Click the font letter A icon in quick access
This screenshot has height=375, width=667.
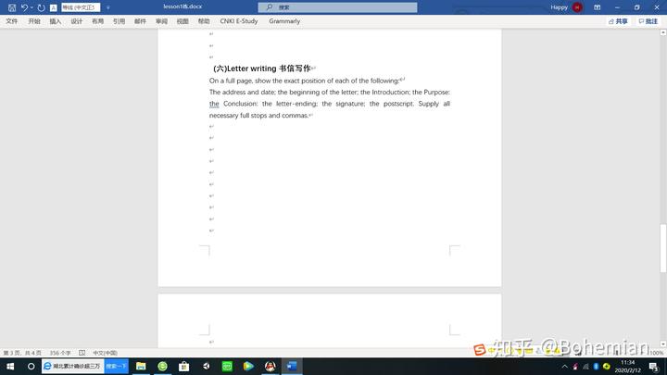pyautogui.click(x=54, y=7)
